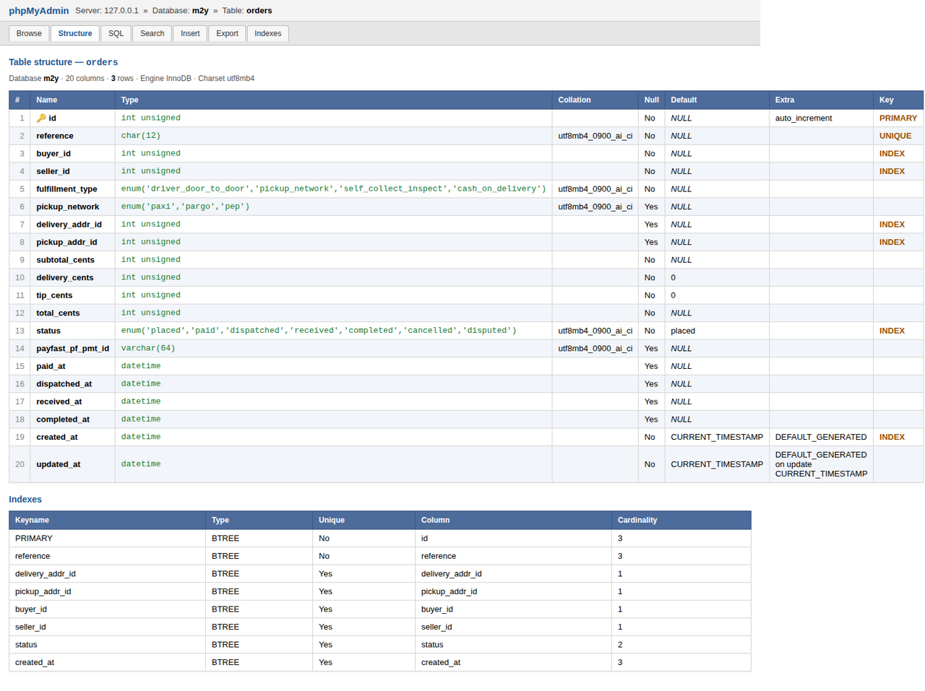Click database m2y in the breadcrumb

click(200, 11)
